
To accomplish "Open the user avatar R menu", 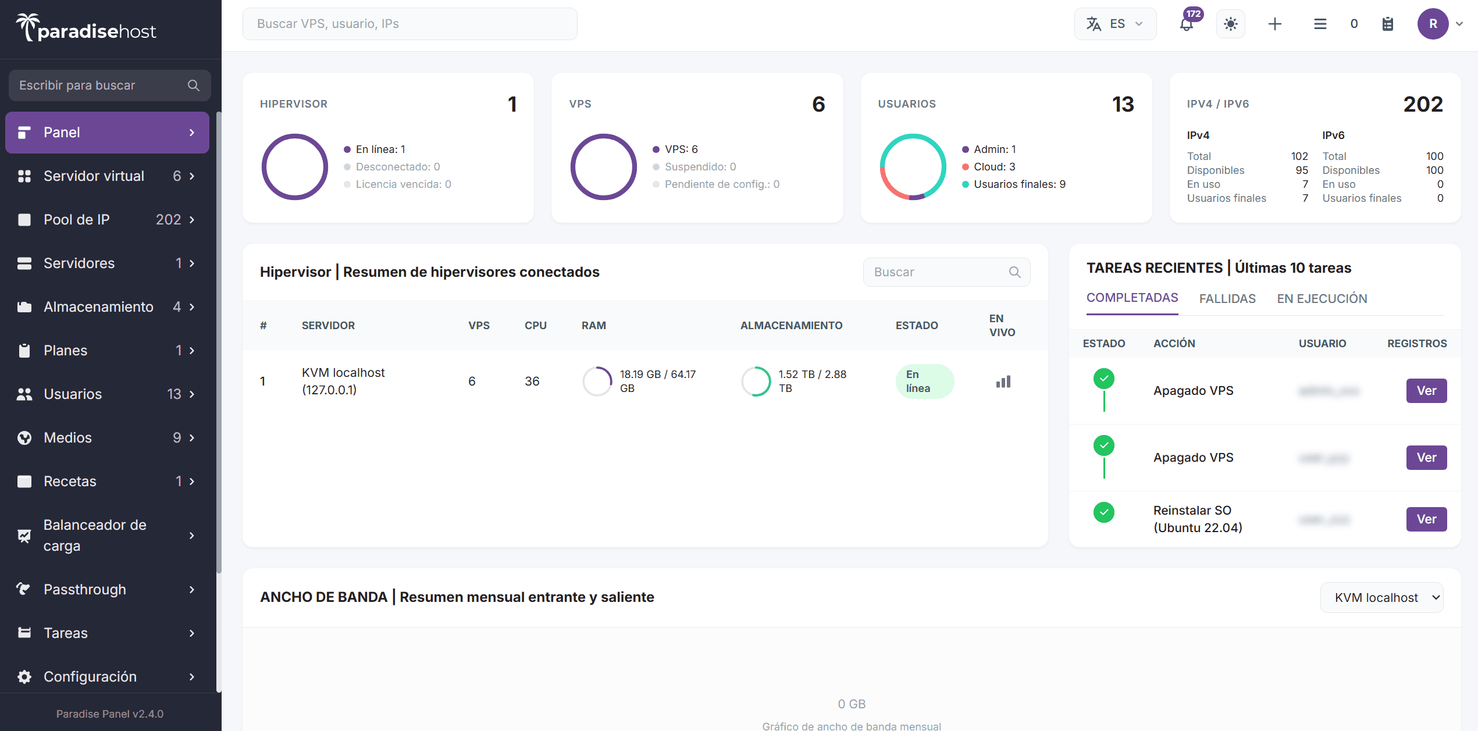I will (x=1433, y=24).
